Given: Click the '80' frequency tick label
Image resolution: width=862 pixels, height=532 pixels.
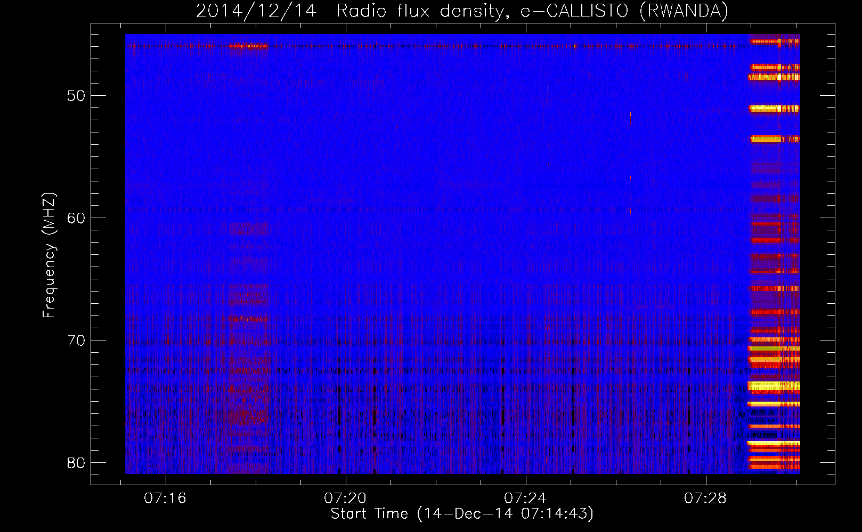Looking at the screenshot, I should (76, 462).
